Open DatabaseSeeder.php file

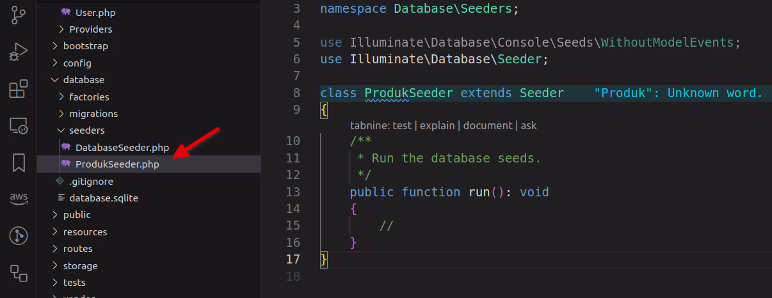coord(122,148)
